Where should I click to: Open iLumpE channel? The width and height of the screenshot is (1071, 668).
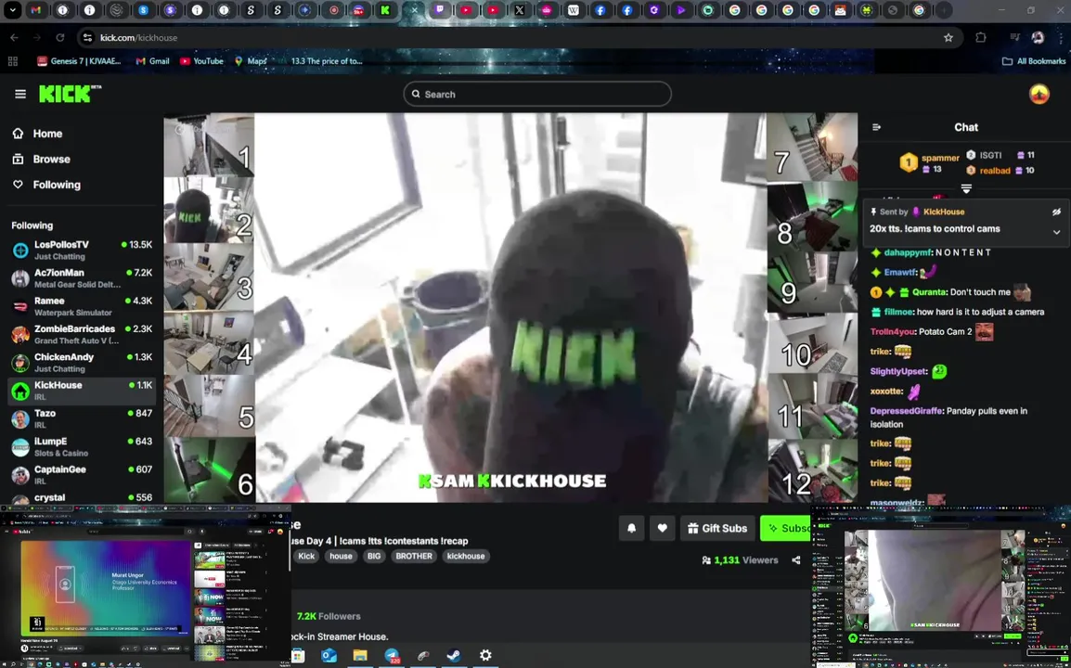point(82,446)
